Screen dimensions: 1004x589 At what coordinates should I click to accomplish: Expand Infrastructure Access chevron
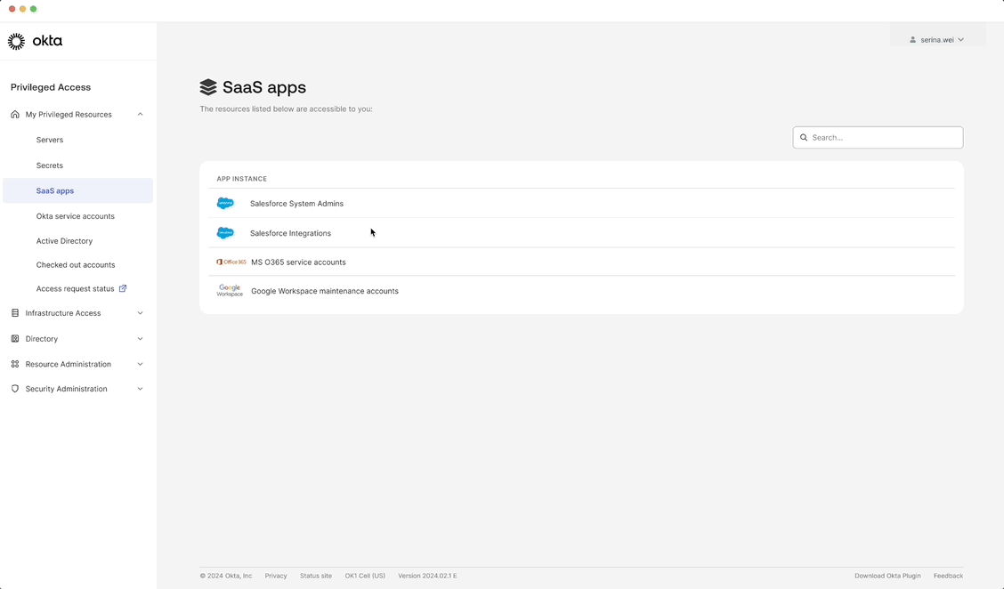(x=141, y=313)
